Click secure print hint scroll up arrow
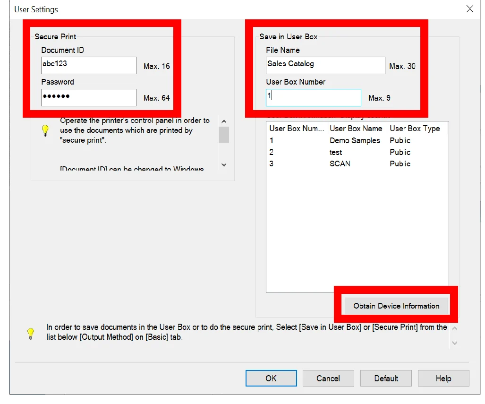This screenshot has width=485, height=404. 224,121
